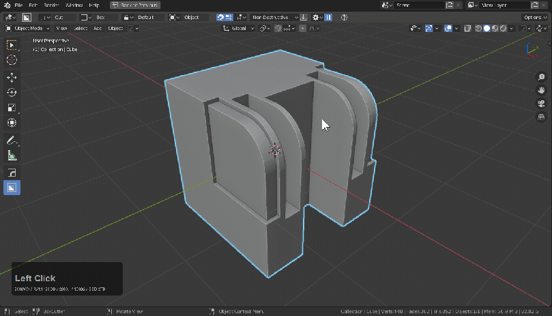552x316 pixels.
Task: Expand the Global transform orientation dropdown
Action: pos(239,29)
